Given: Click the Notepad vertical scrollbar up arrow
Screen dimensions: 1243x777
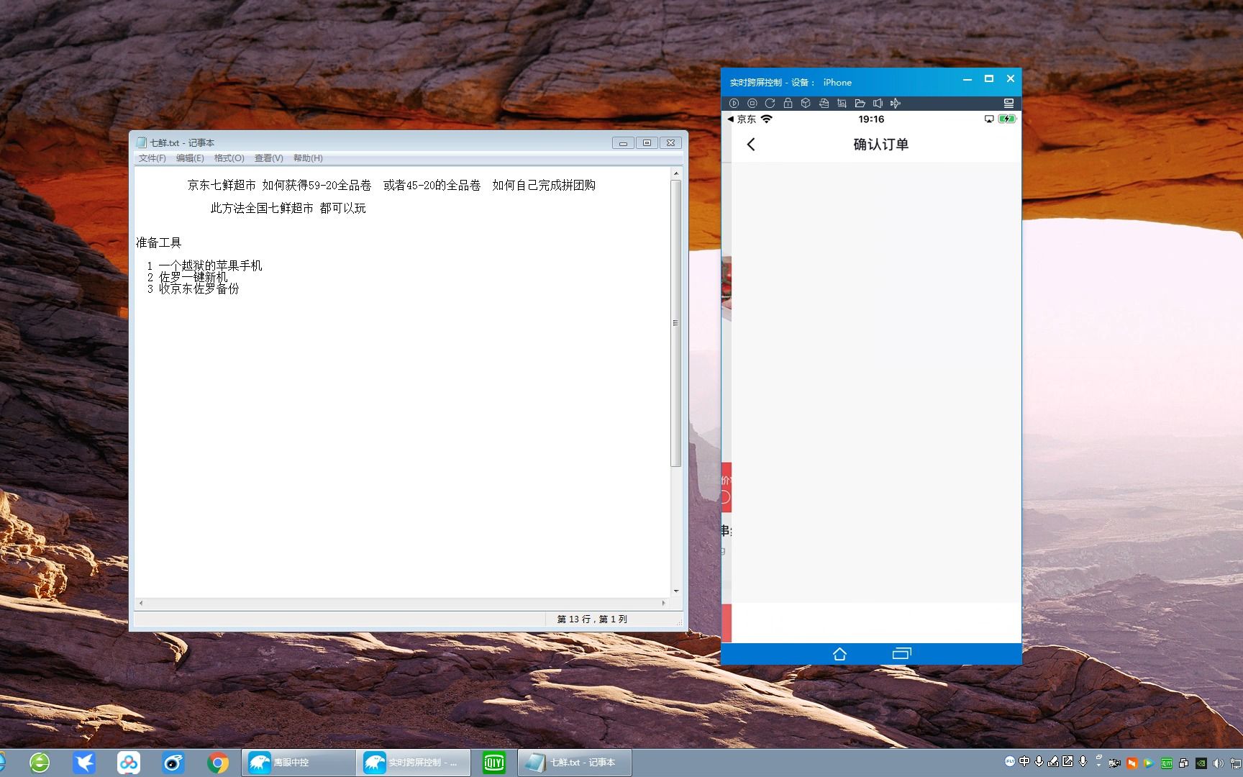Looking at the screenshot, I should 675,173.
